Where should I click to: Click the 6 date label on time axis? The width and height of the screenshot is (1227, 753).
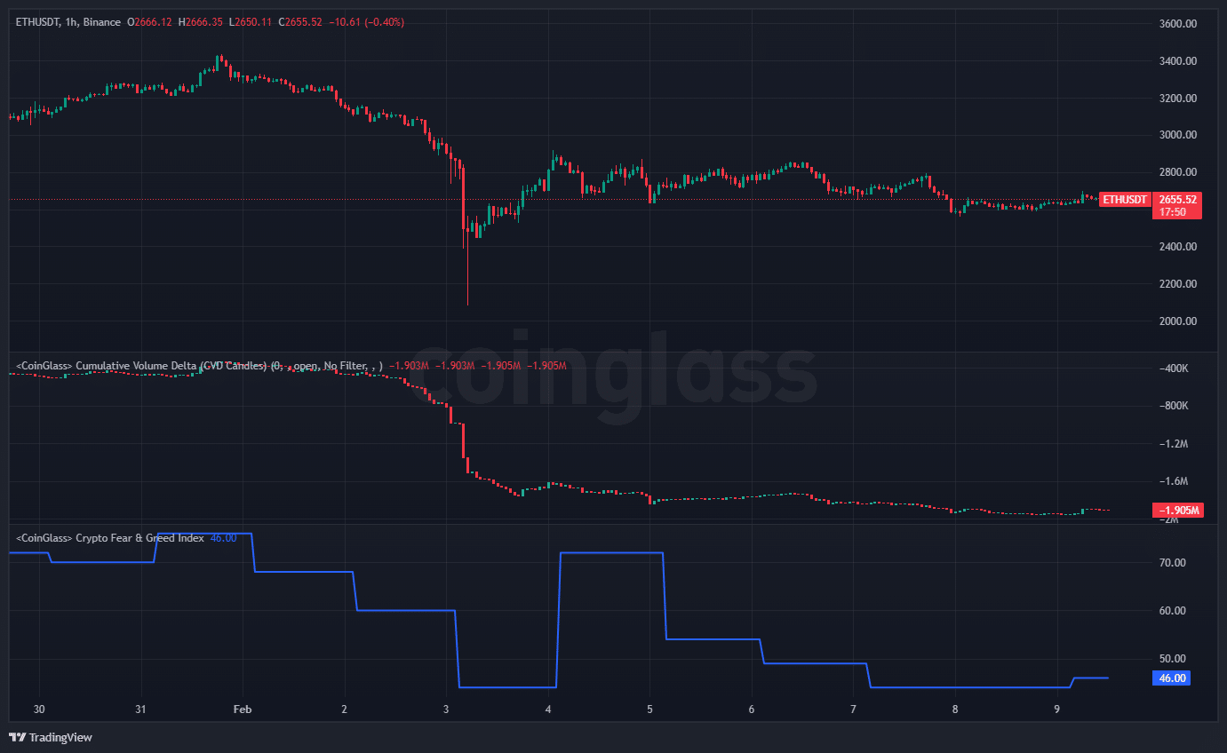[752, 709]
